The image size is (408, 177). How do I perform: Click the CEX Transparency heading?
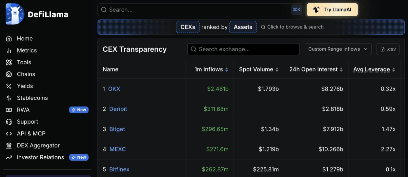click(135, 49)
